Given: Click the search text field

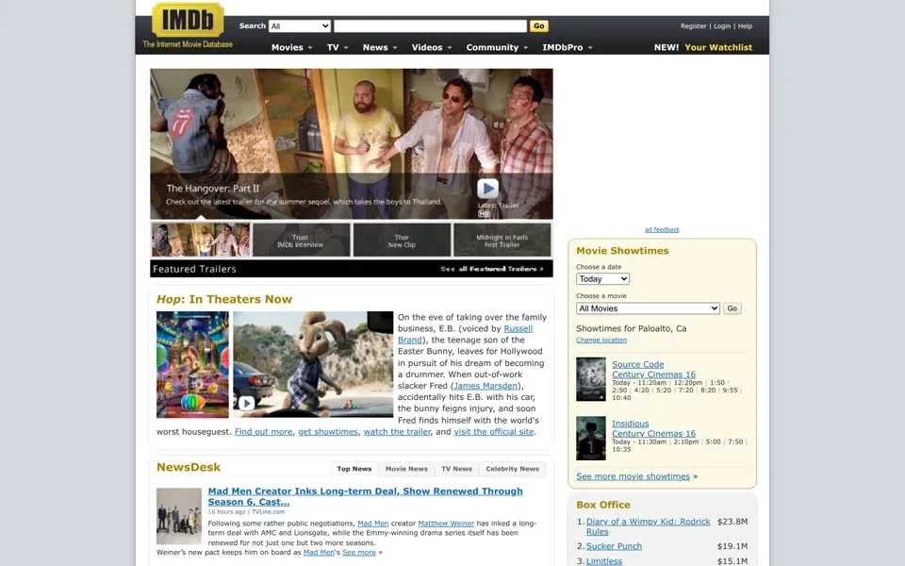Looking at the screenshot, I should 431,26.
